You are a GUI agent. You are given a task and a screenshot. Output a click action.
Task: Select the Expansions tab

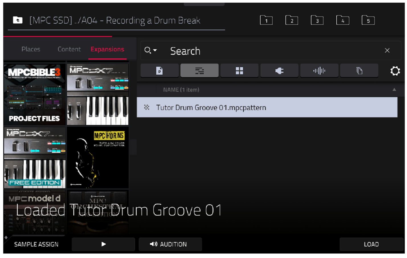coord(107,49)
